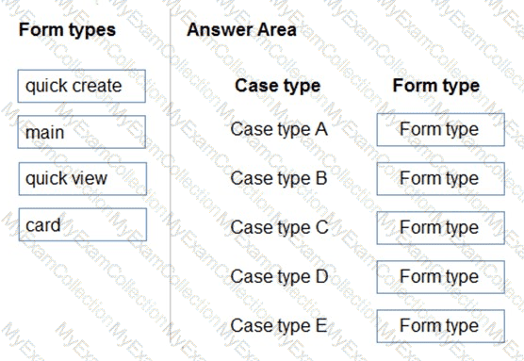Click the Case type C label

click(x=279, y=228)
